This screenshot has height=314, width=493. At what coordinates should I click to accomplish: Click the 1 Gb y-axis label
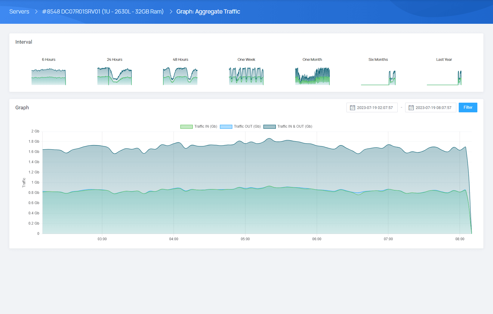35,182
